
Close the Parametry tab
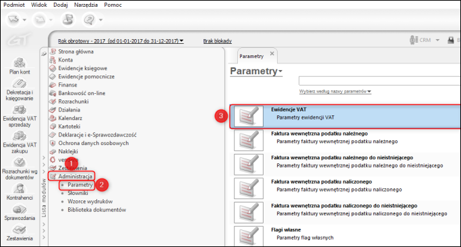[272, 53]
